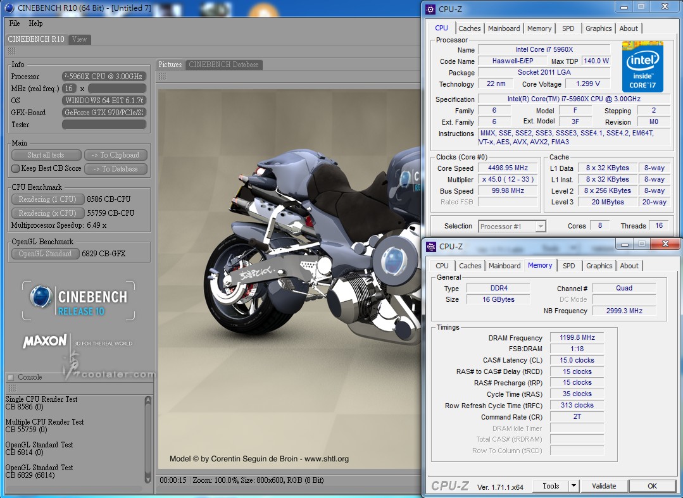Screen dimensions: 683x498
Task: Open the Help menu in Cinebench
Action: [x=35, y=23]
